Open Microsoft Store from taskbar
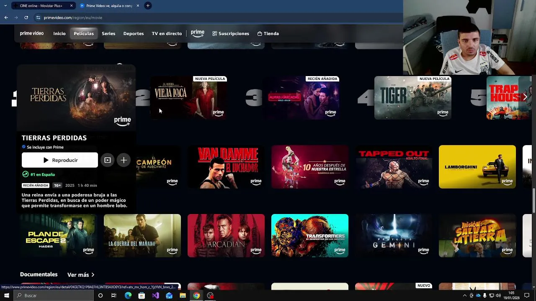 pyautogui.click(x=142, y=296)
